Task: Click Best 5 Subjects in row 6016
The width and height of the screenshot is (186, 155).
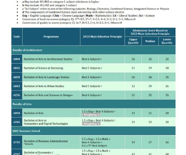Action: point(92,68)
